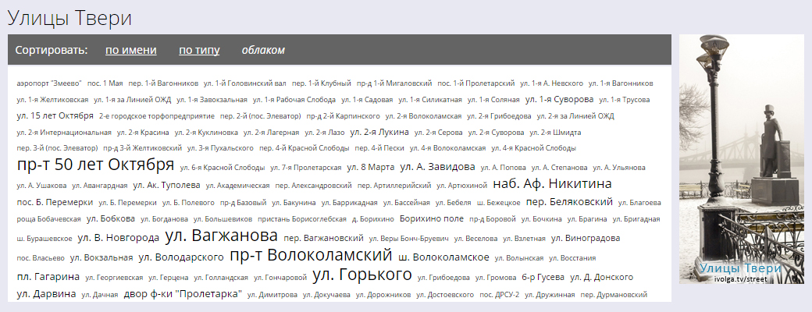This screenshot has width=812, height=312.
Task: Open the ул. Вокзальная link
Action: point(101,257)
